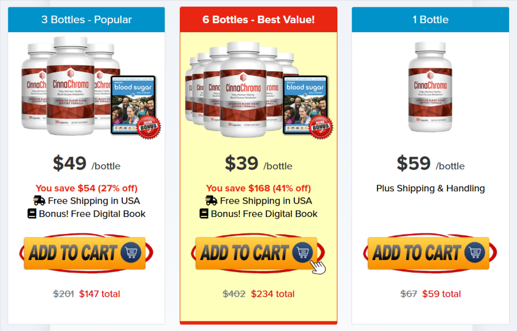This screenshot has width=517, height=331.
Task: Click book icon in 3 Bottles card
Action: [x=32, y=213]
